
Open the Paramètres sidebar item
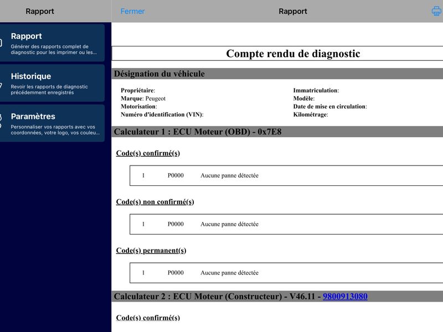(52, 123)
